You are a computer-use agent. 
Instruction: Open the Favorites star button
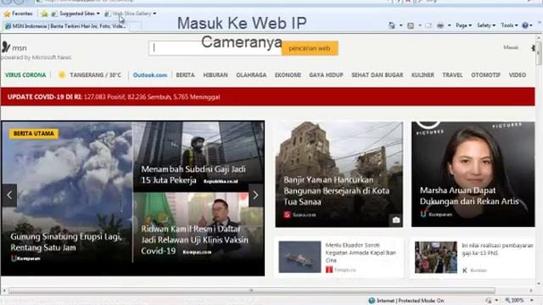[18, 14]
